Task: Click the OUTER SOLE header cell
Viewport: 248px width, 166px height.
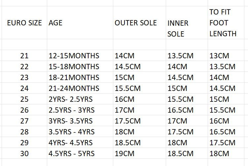Action: (x=139, y=23)
